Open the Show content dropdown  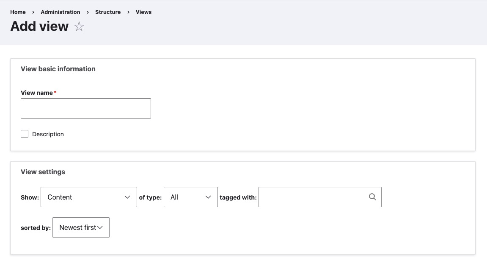89,197
